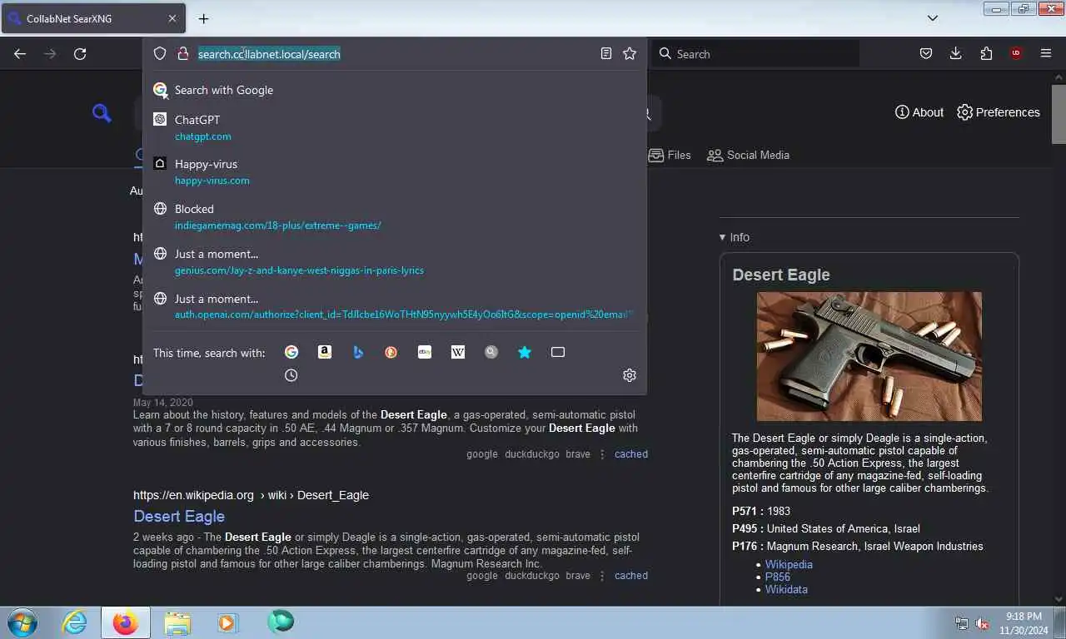Click the https://en.wikipedia.org result URL

coord(193,495)
